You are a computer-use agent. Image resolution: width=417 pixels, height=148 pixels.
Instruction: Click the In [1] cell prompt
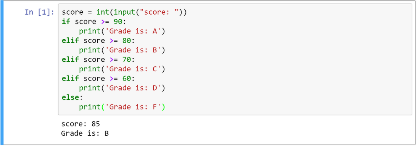[x=40, y=12]
